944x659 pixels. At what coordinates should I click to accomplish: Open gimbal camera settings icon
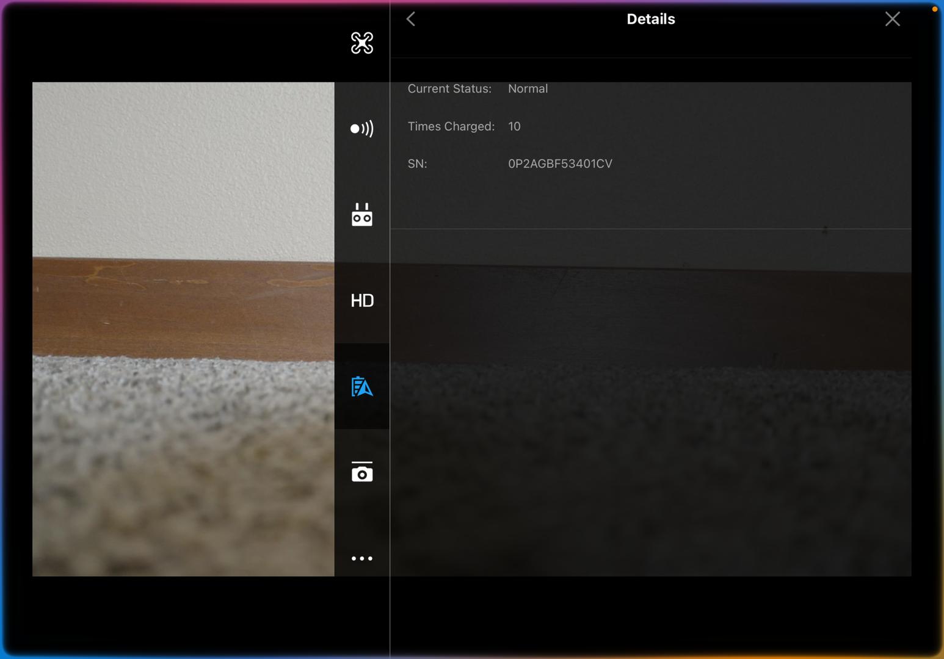(362, 472)
